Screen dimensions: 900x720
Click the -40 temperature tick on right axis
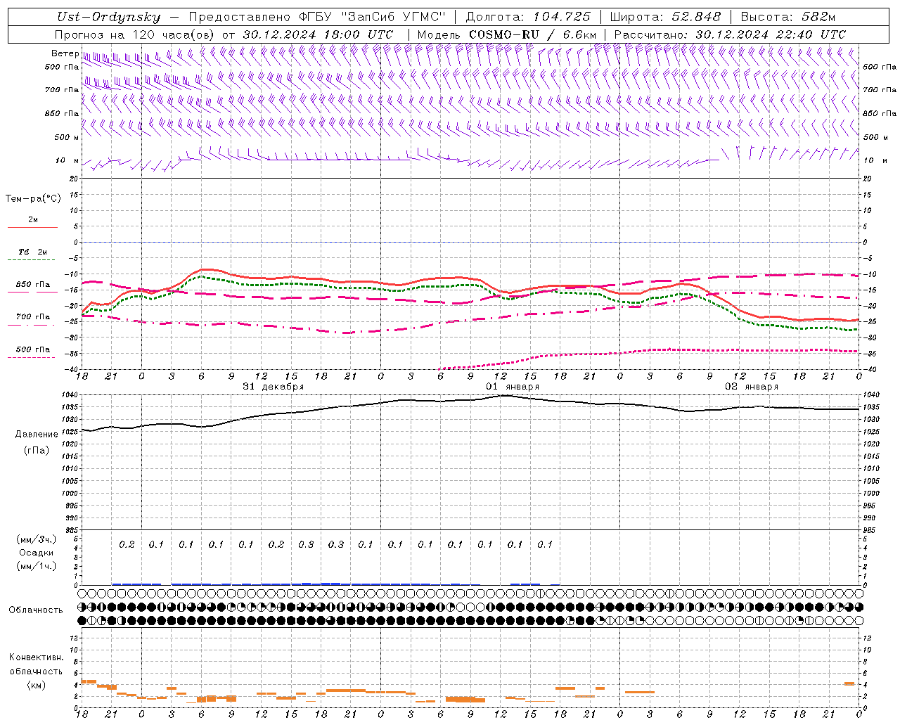point(870,370)
